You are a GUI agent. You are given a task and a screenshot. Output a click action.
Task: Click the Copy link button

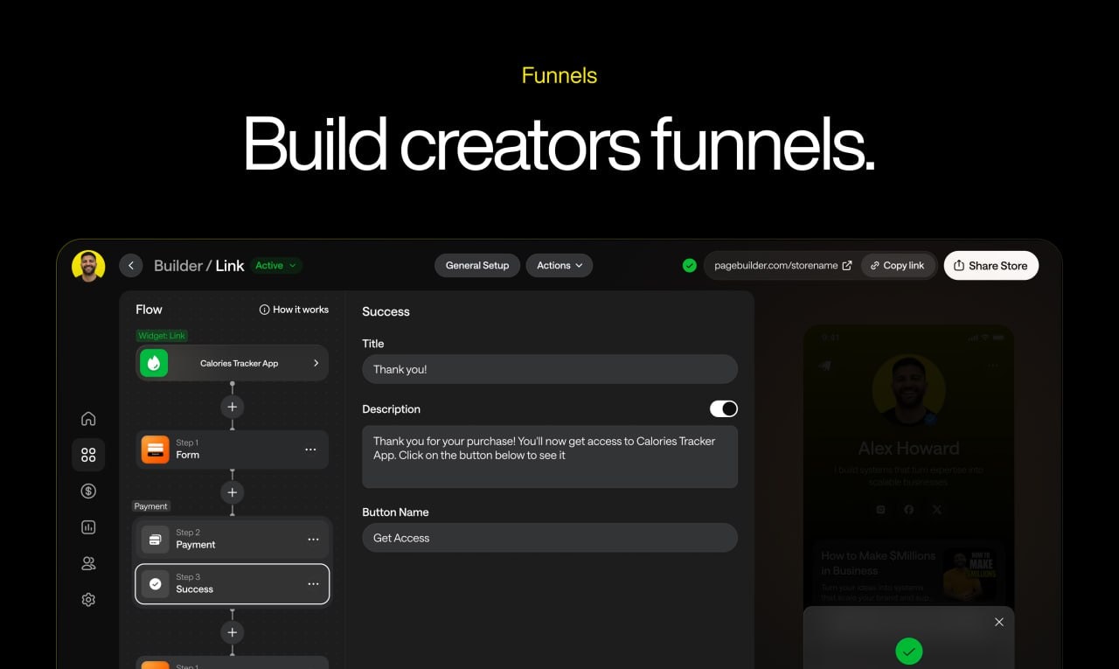pos(898,265)
